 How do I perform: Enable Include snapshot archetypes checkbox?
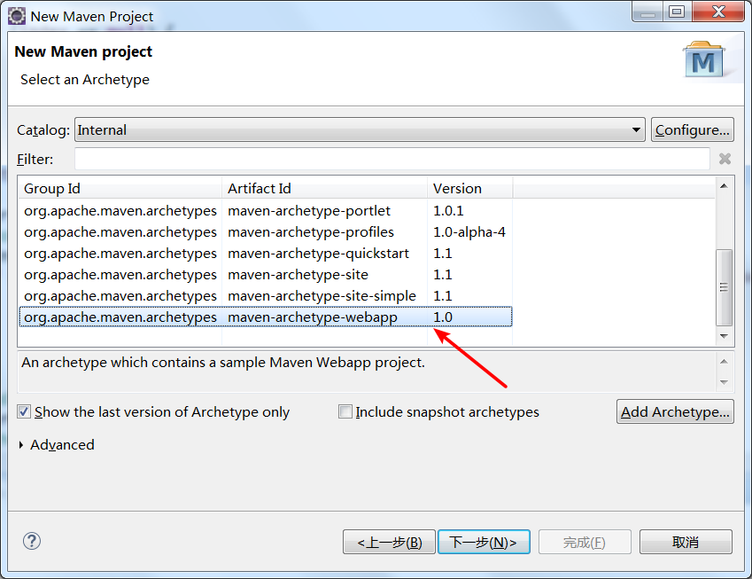(x=345, y=411)
